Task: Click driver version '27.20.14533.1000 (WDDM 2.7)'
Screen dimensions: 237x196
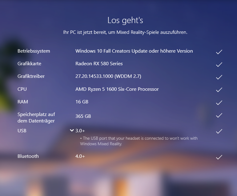Action: [x=108, y=76]
